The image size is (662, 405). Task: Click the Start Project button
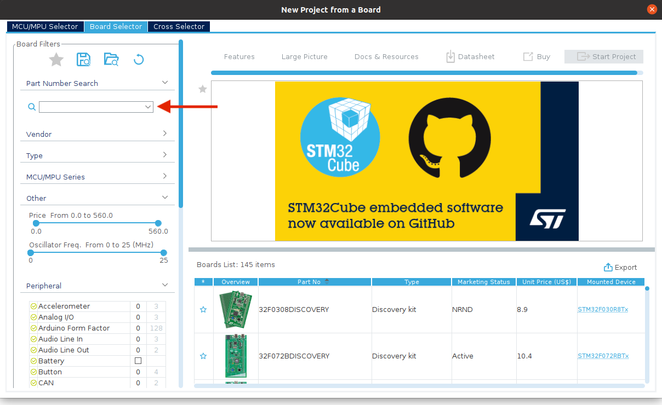(x=603, y=56)
